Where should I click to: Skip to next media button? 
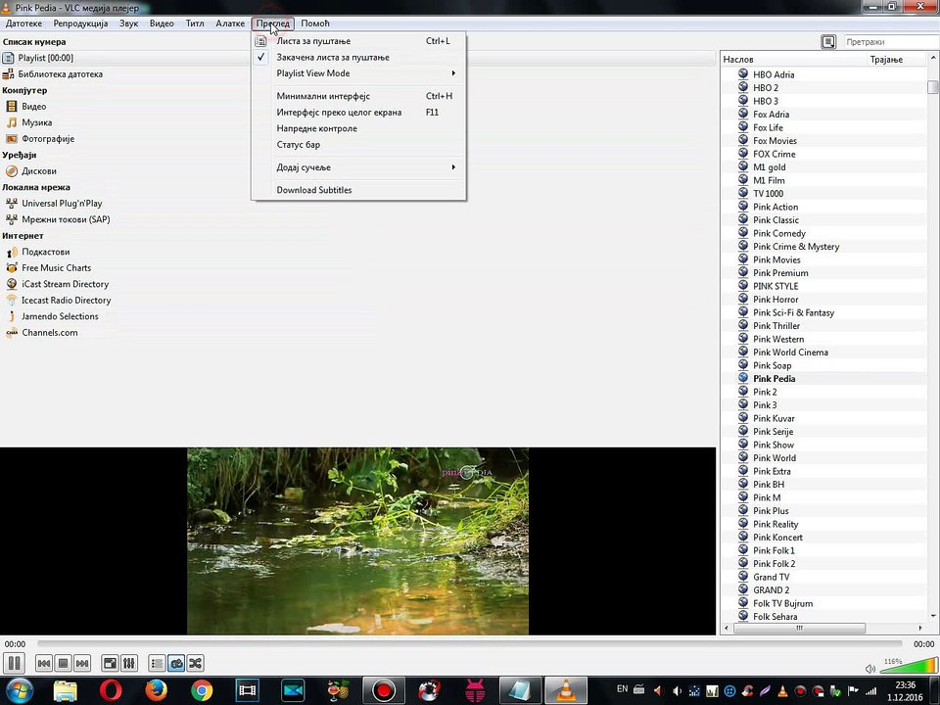[x=82, y=663]
